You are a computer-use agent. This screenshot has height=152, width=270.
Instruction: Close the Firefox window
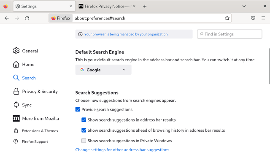pyautogui.click(x=265, y=6)
